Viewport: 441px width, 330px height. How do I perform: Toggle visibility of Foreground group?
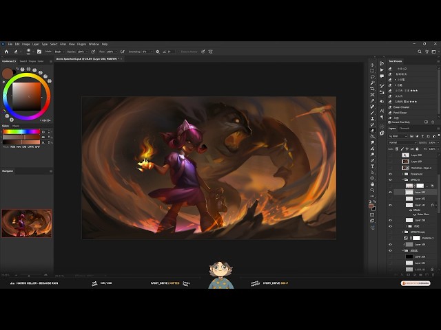coord(390,174)
